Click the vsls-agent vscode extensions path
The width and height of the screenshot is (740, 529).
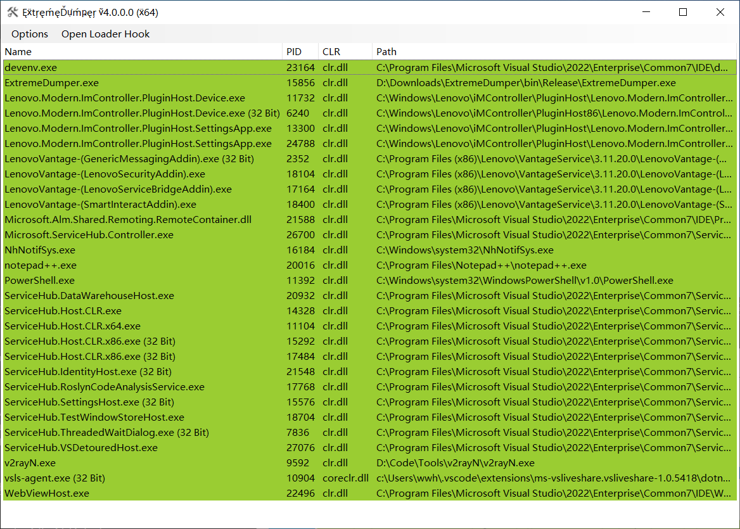[x=554, y=478]
